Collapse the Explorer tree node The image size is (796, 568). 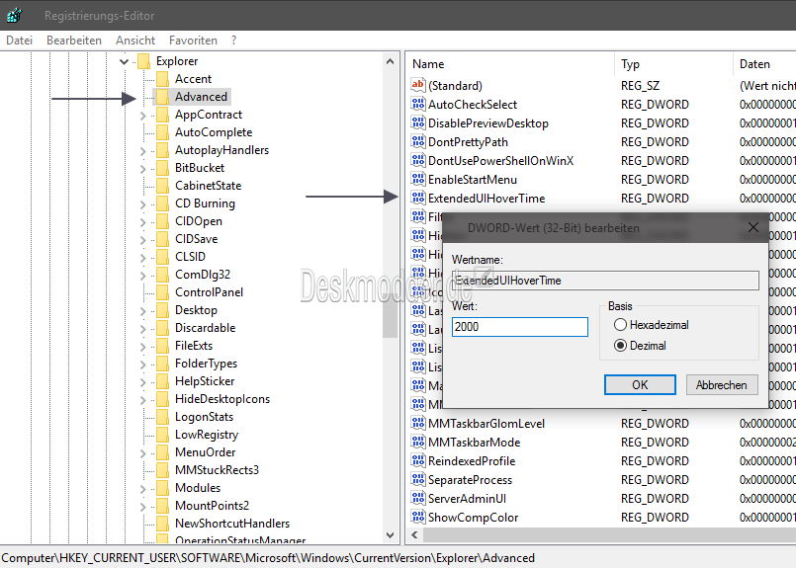coord(124,61)
